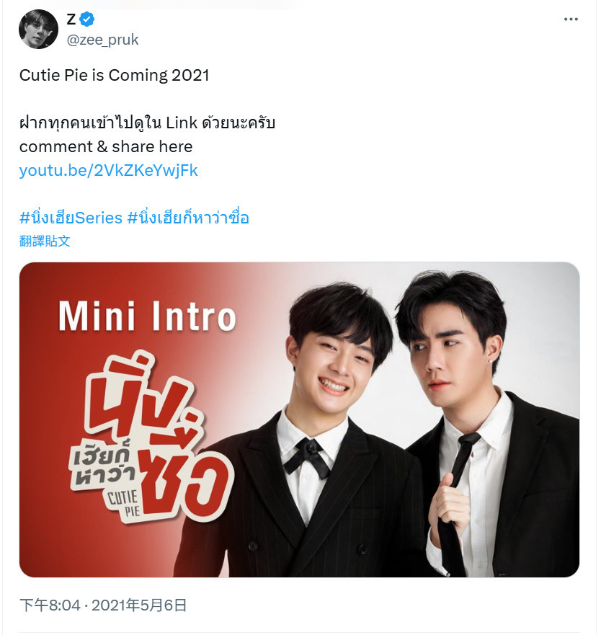Open the zee_pruk profile avatar

pos(38,29)
